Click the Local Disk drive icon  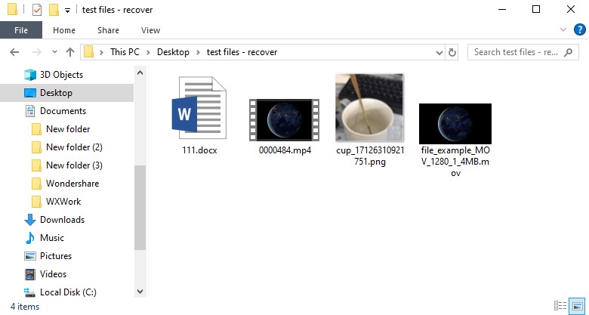29,292
